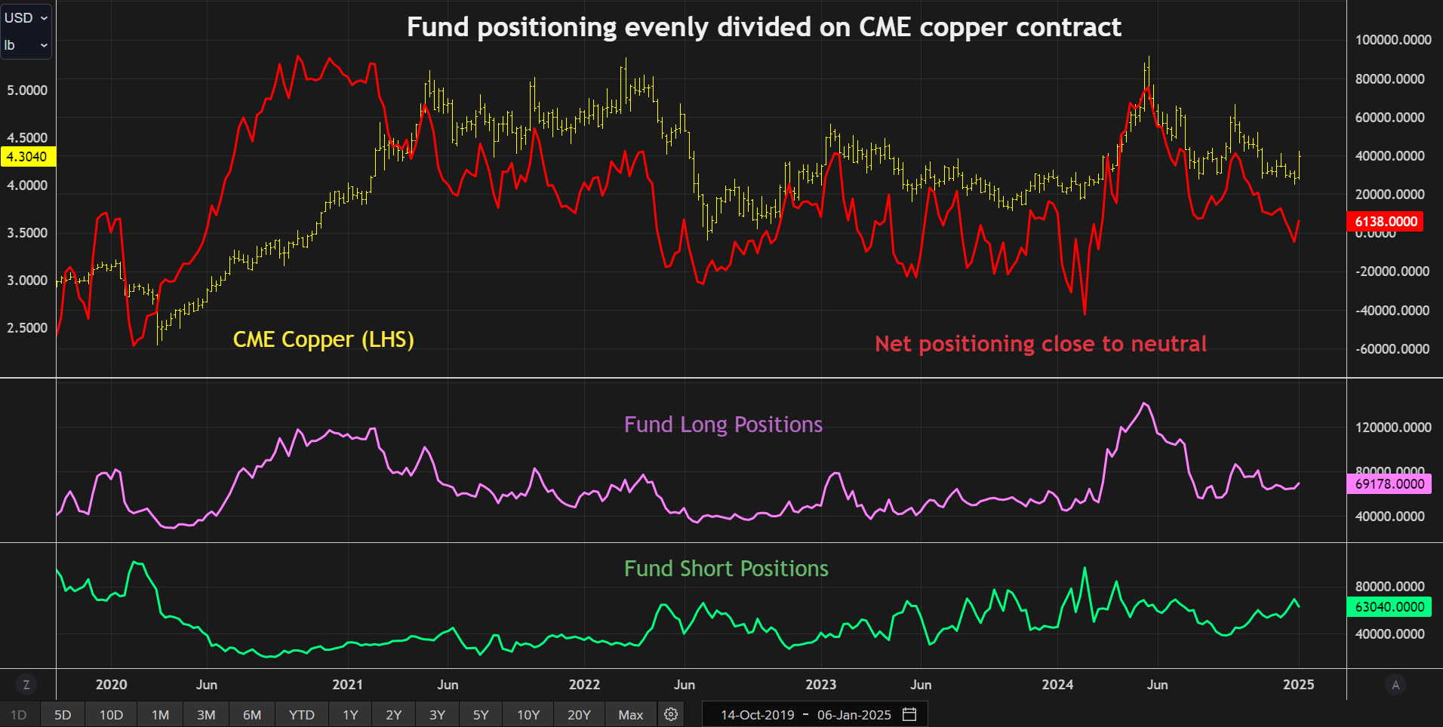Switch to the 3M range

pos(206,715)
